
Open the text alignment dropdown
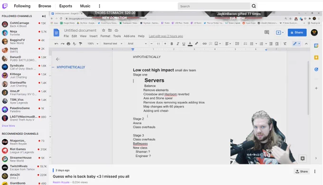pos(228,44)
